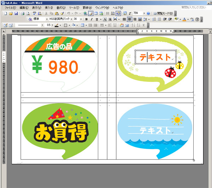Toggle center alignment

pyautogui.click(x=130, y=19)
